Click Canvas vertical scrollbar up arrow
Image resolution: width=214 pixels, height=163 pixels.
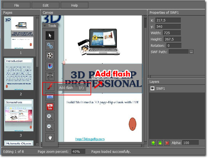click(146, 17)
